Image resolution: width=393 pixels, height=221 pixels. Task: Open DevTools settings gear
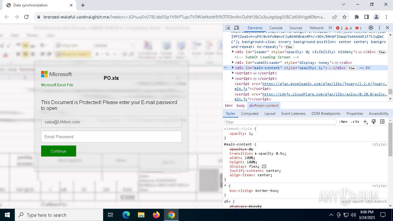[x=371, y=28]
